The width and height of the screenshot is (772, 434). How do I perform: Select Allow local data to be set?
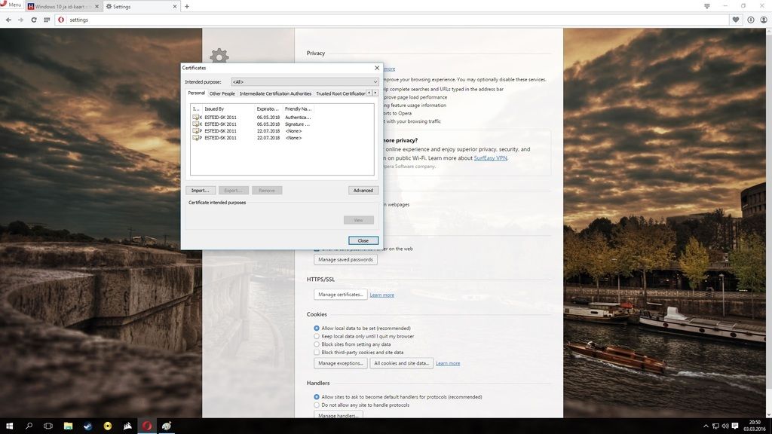[x=317, y=329]
